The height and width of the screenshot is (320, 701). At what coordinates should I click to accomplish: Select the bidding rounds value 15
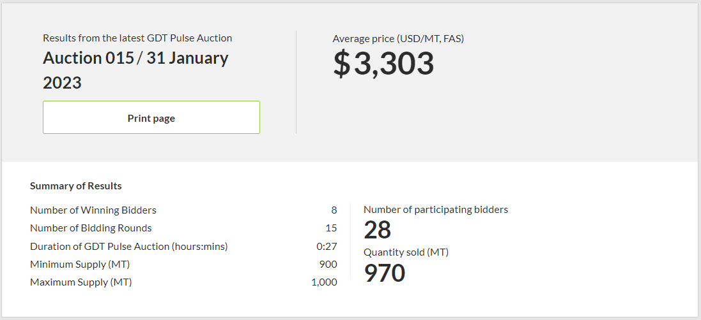click(x=331, y=228)
